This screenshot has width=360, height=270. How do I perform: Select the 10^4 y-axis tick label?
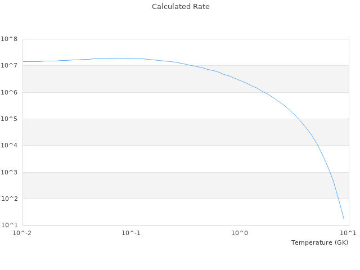(8, 146)
